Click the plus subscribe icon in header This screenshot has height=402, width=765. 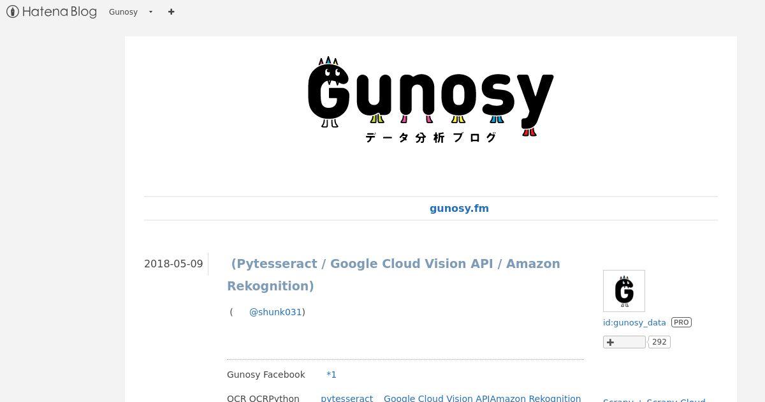(171, 11)
